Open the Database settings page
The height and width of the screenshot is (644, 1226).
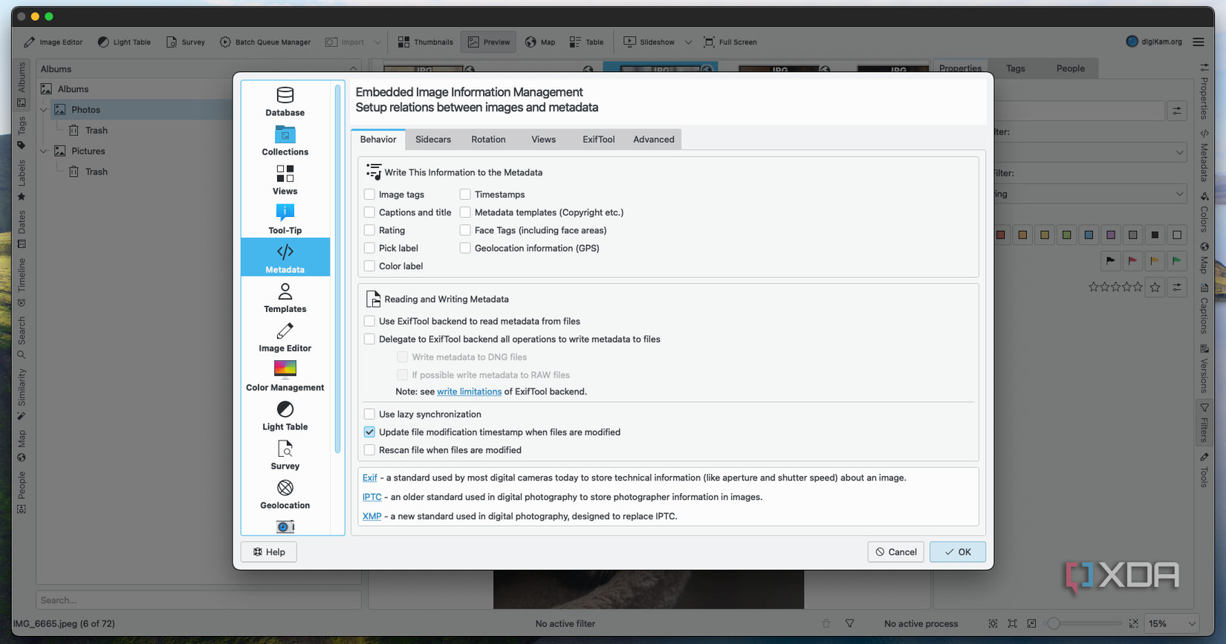(x=285, y=101)
